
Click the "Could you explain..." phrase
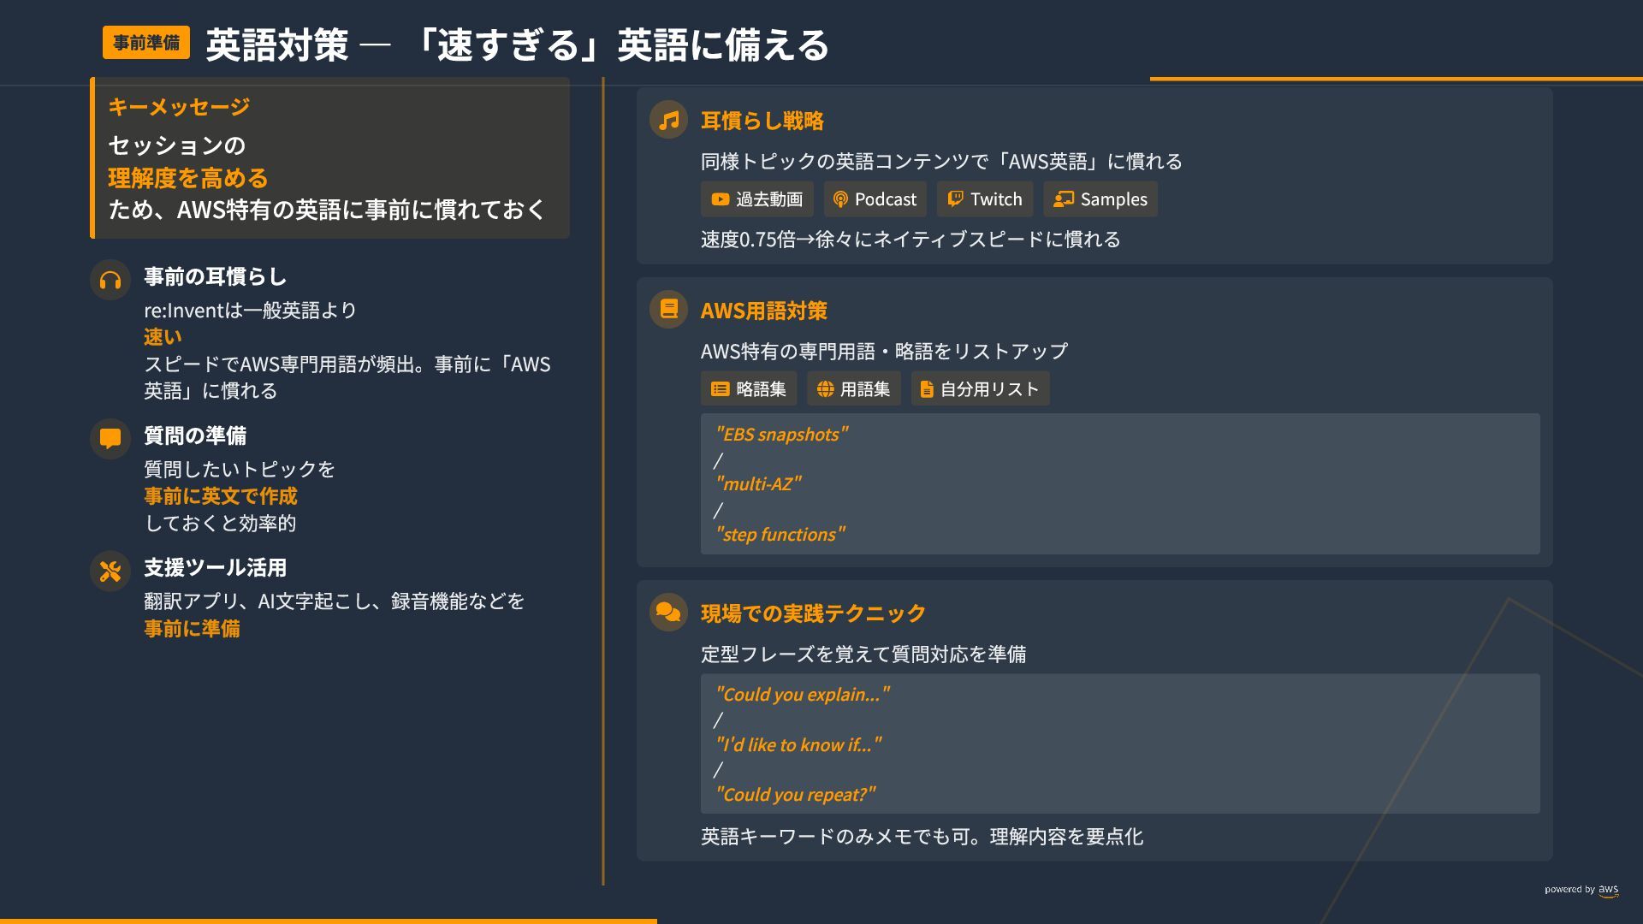[802, 695]
